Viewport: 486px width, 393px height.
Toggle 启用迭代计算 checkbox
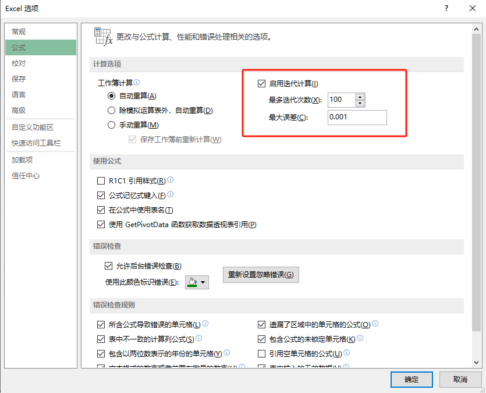pos(261,83)
